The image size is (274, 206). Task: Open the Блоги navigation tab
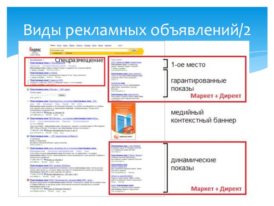[95, 46]
